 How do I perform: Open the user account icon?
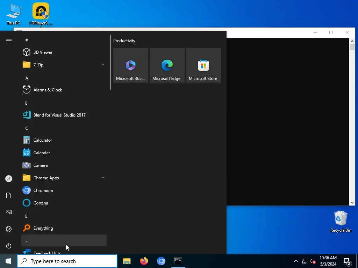9,179
